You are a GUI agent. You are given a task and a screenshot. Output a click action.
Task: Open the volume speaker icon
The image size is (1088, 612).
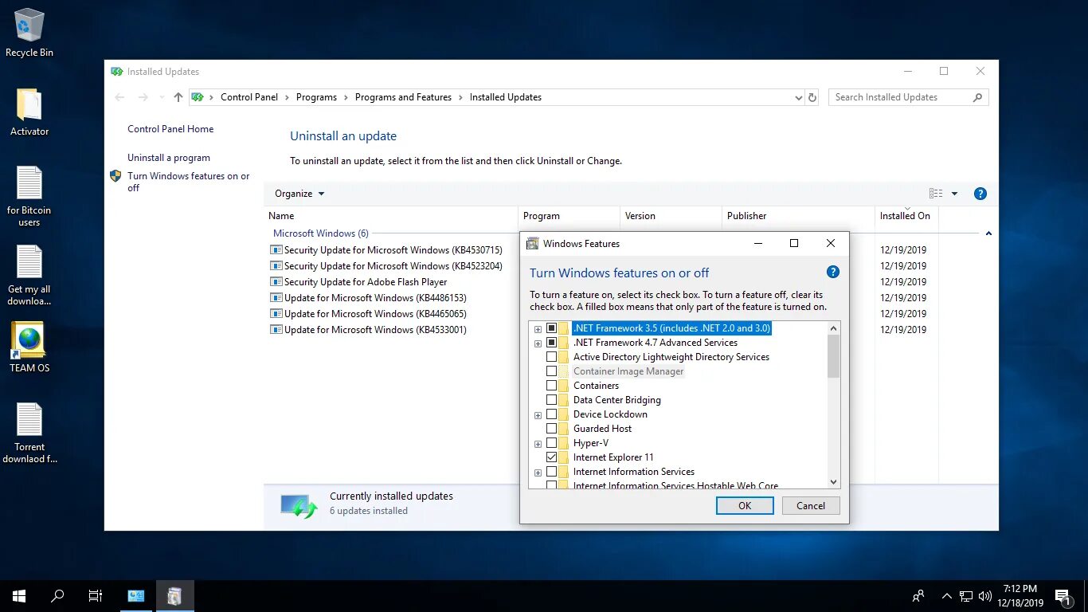pyautogui.click(x=985, y=596)
